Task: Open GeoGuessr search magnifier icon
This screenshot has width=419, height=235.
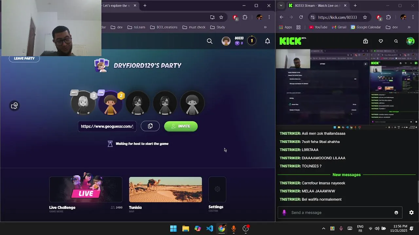Action: (x=210, y=41)
